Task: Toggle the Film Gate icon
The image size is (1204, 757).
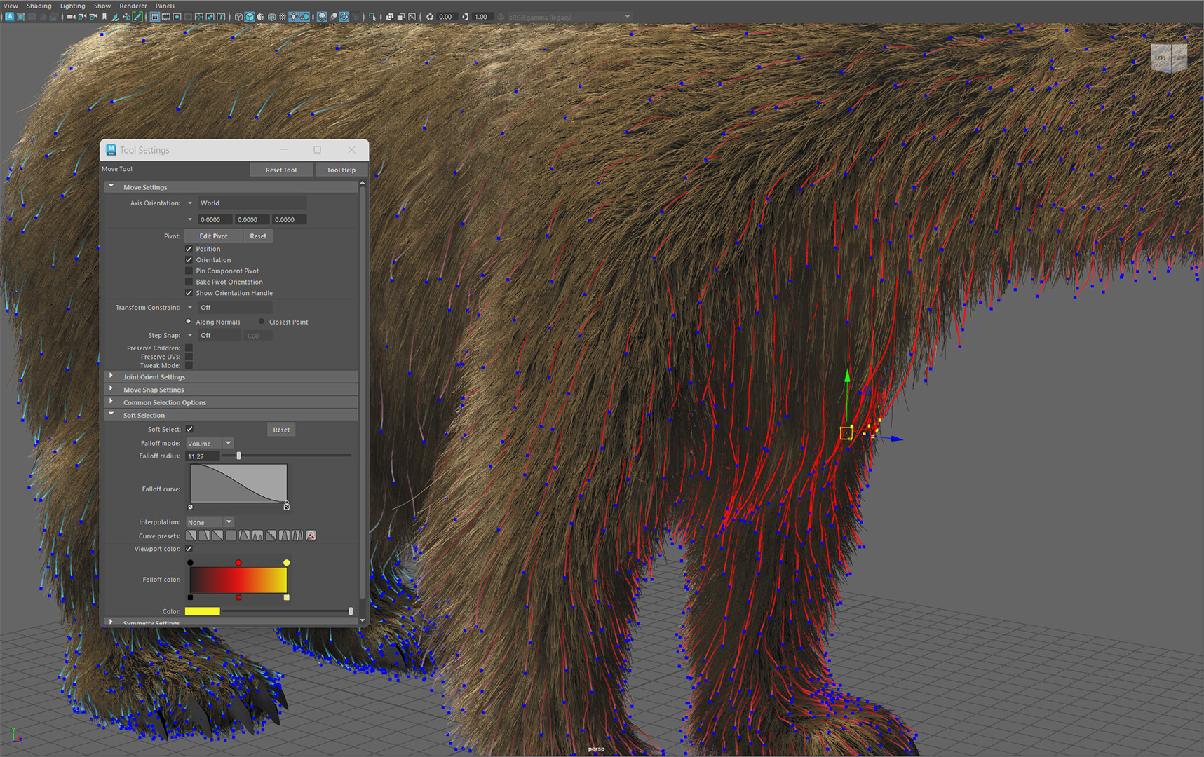Action: pyautogui.click(x=165, y=17)
